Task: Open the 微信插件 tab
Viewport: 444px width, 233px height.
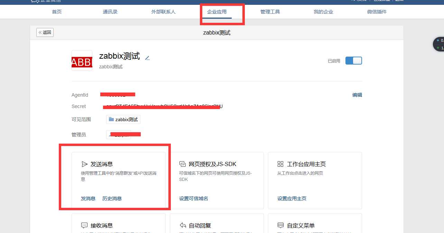Action: click(x=377, y=12)
